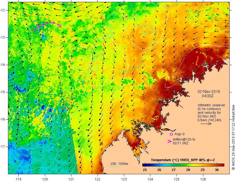235x182 pixels.
Task: Click the '0.5m/s (1kt 24h)' text
Action: pyautogui.click(x=209, y=120)
